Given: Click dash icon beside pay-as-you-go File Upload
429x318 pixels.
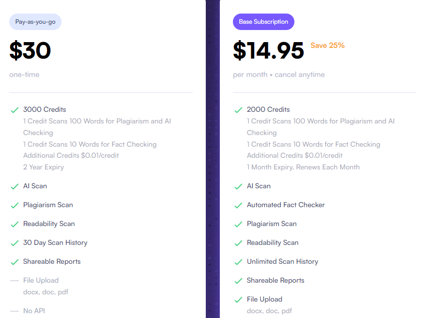Looking at the screenshot, I should pos(15,281).
